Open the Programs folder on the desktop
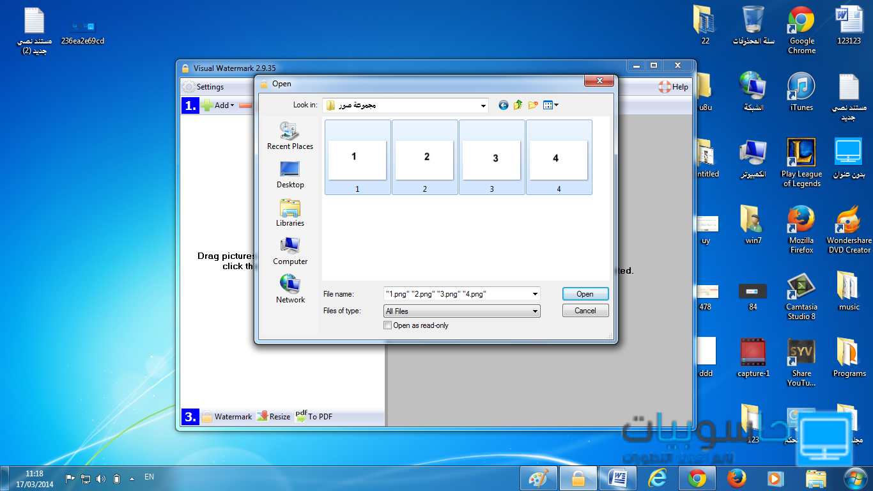This screenshot has width=873, height=491. [x=849, y=357]
